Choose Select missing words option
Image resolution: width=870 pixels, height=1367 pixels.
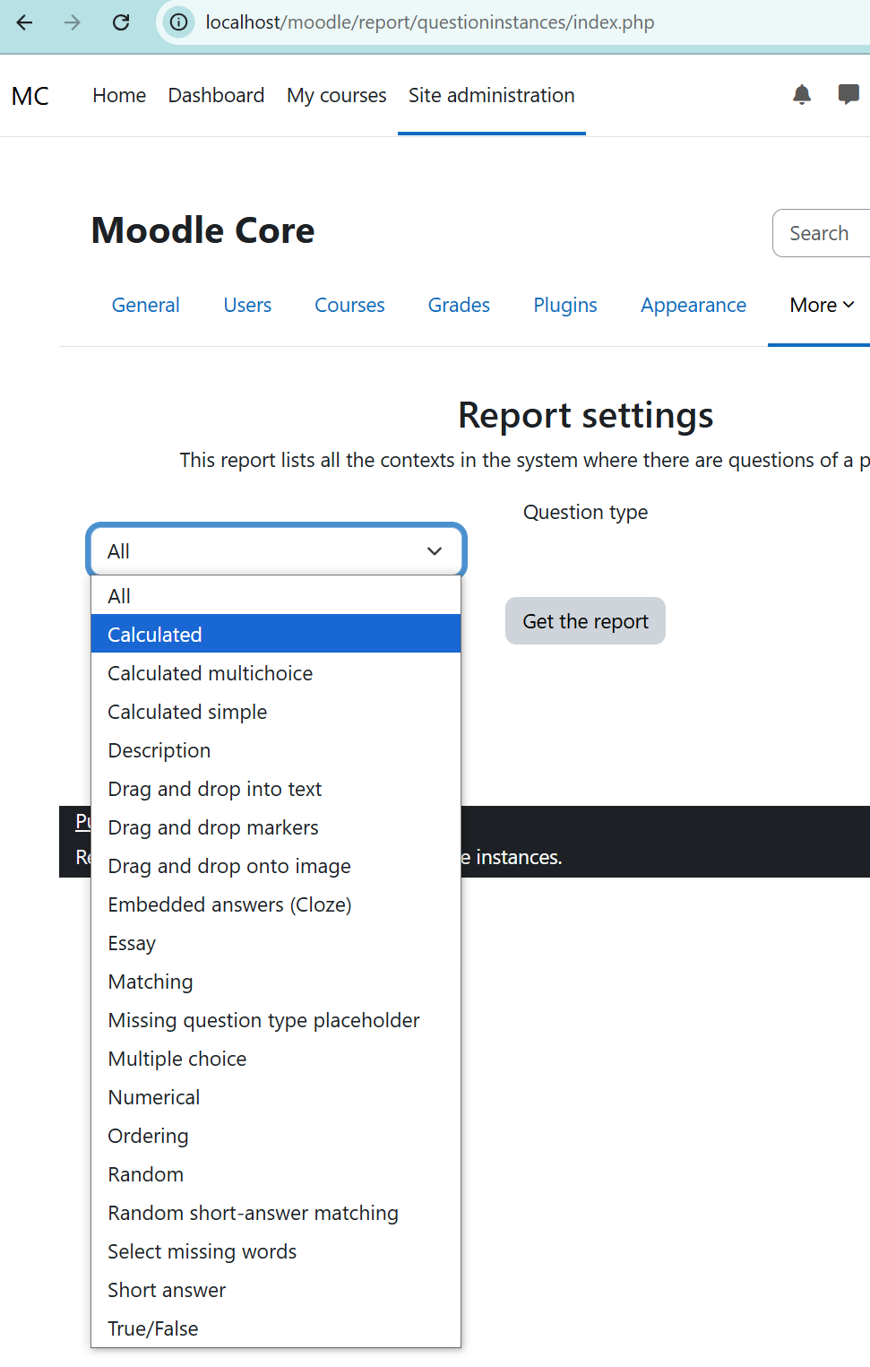pos(276,1250)
